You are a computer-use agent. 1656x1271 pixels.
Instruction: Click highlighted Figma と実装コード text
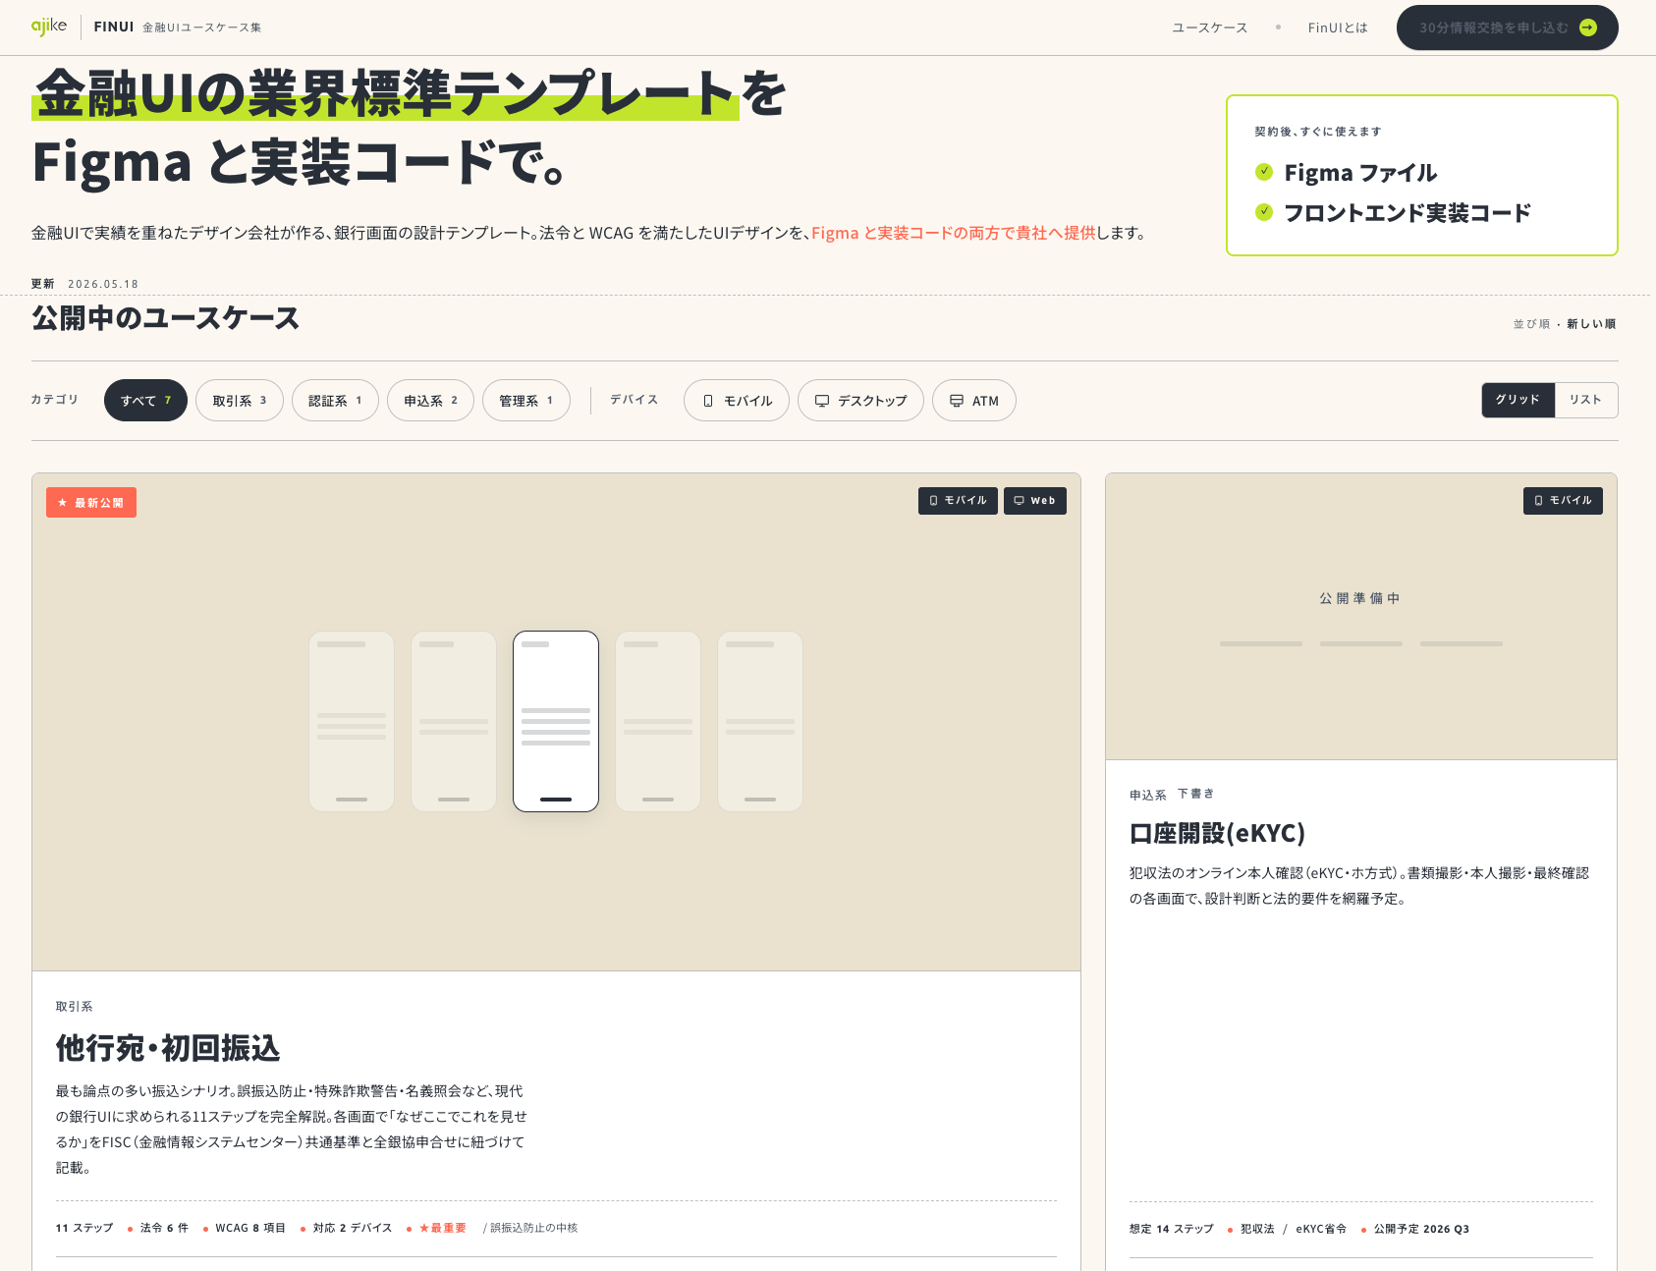coord(953,233)
